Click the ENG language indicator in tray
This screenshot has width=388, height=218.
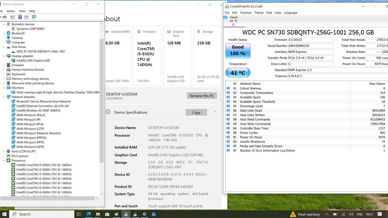[360, 214]
